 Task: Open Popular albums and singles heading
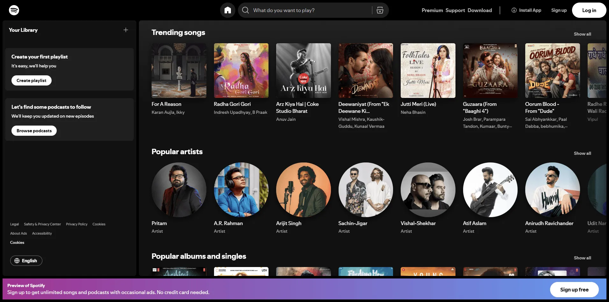click(199, 256)
